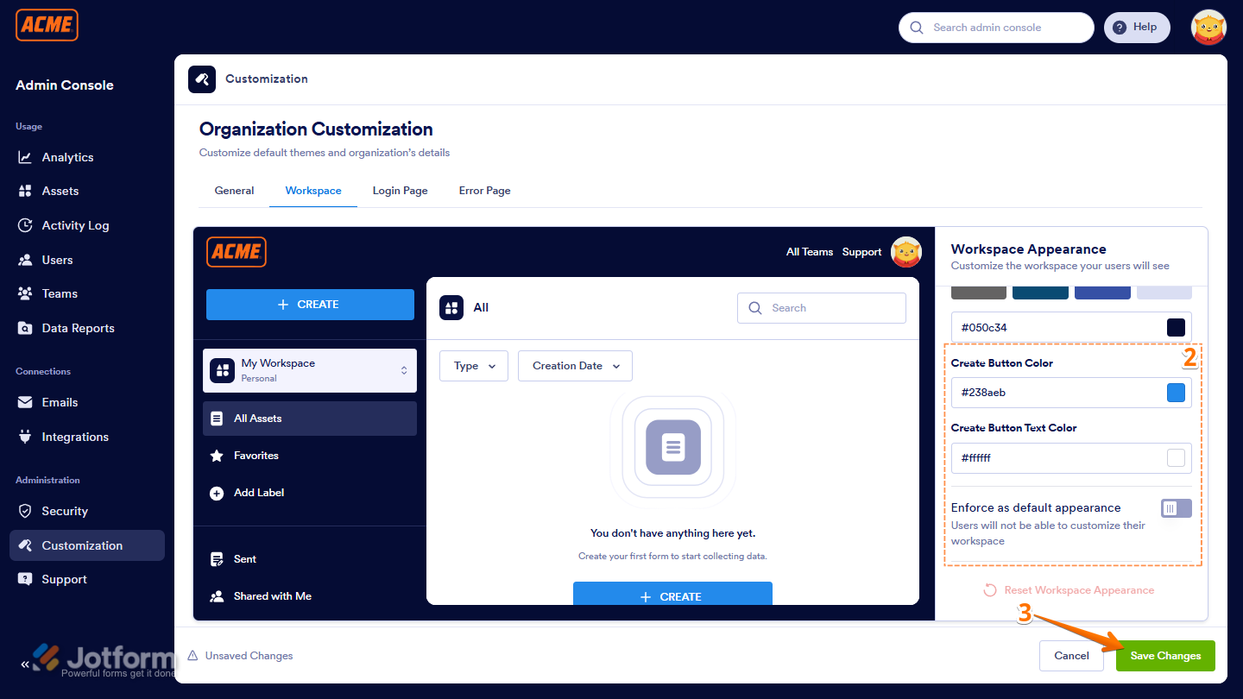Screen dimensions: 1243x699
Task: Switch to the Login Page tab
Action: (x=400, y=190)
